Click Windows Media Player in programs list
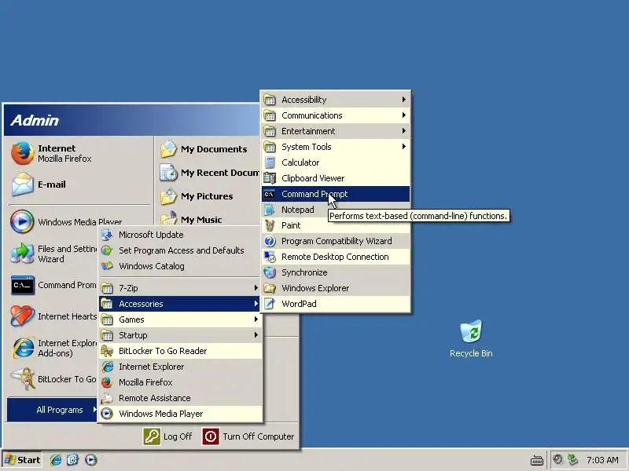This screenshot has width=629, height=471. (x=180, y=414)
